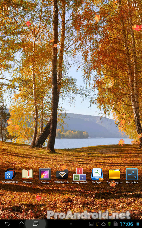Tap the Home navigation button
Viewport: 142px width, 228px height.
tap(21, 224)
